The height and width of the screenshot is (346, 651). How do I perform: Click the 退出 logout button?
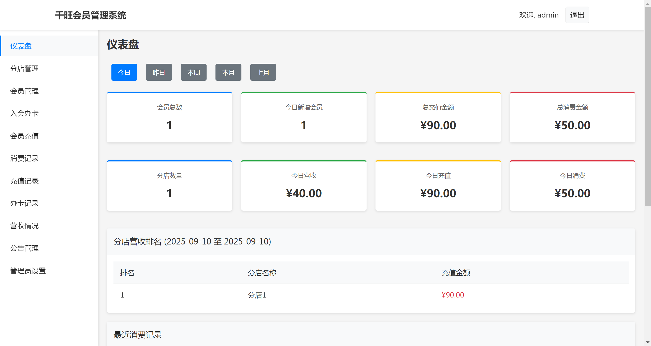tap(577, 15)
